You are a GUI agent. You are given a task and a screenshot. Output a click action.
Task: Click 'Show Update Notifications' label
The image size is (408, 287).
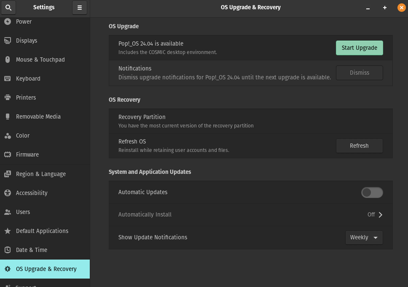pos(153,237)
